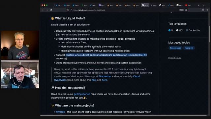Click 'Liquid Metal is a set of solutions to:'
Screen dimensions: 211x119
point(71,25)
